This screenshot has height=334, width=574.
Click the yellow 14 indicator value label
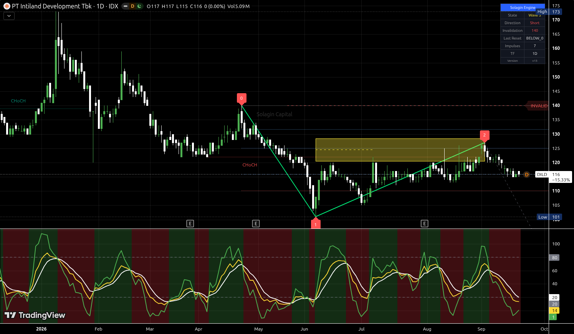tap(554, 311)
